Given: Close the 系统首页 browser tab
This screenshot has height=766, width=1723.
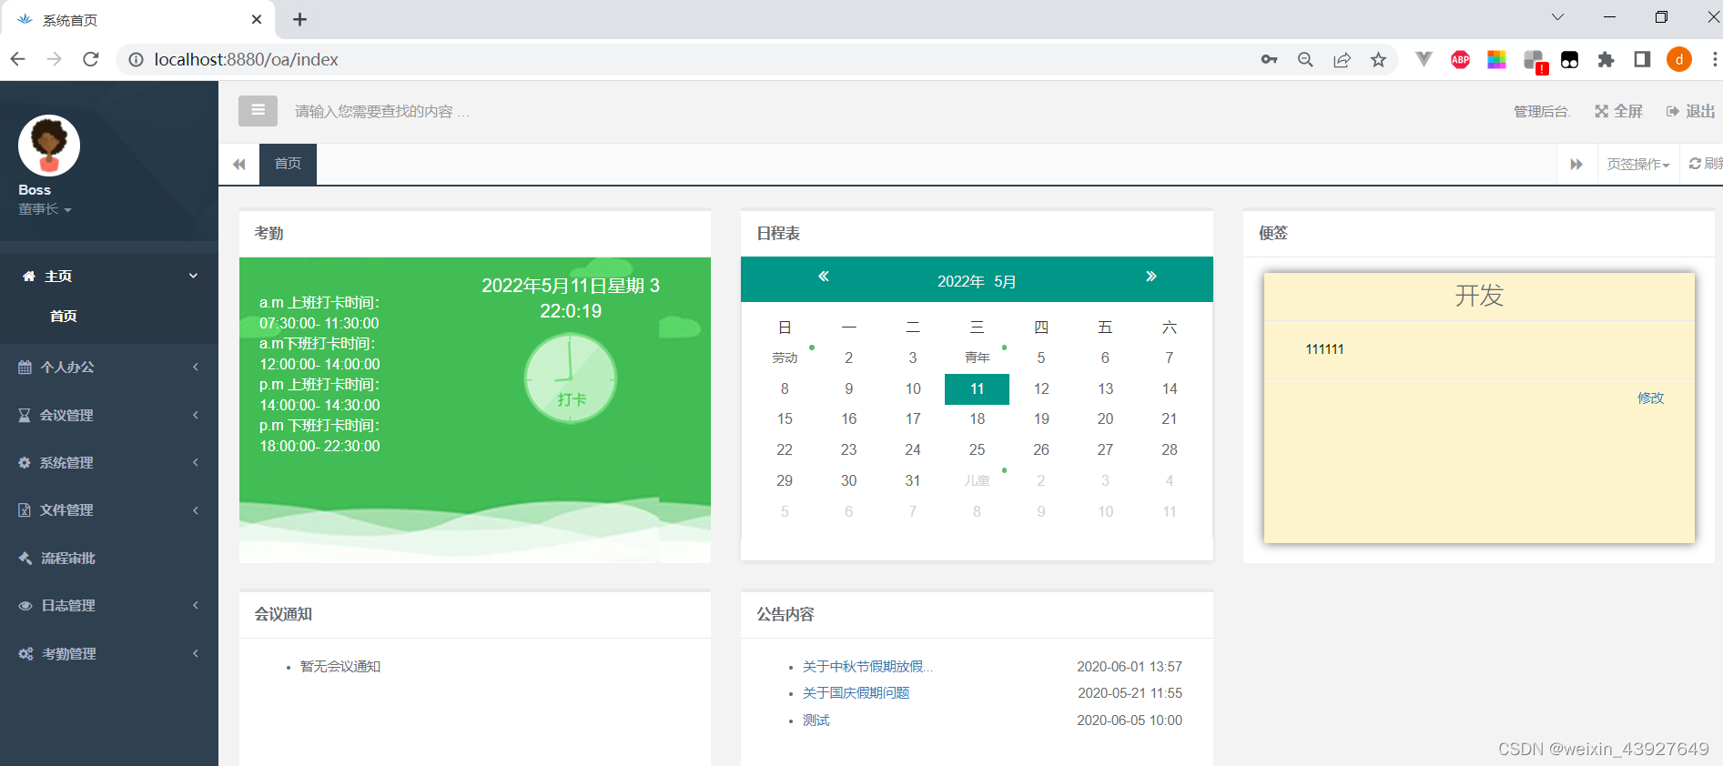Looking at the screenshot, I should [x=257, y=19].
